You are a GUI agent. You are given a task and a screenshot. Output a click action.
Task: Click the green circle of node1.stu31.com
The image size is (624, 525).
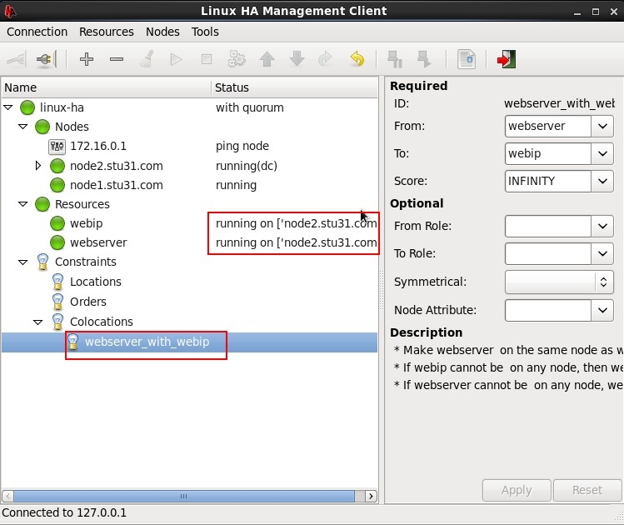click(x=57, y=185)
